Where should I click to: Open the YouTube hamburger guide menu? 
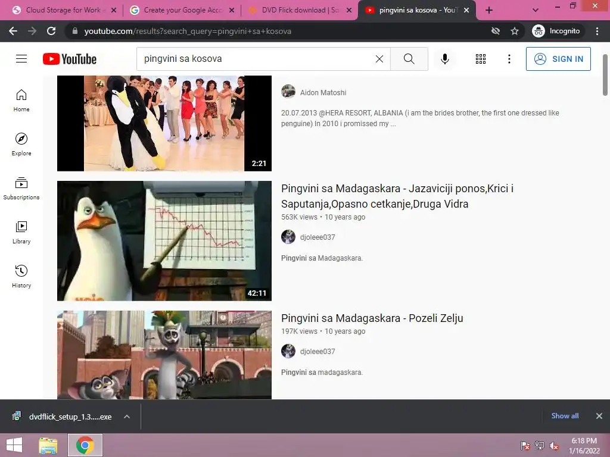(x=21, y=59)
